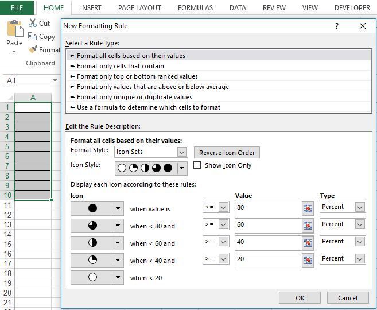
Task: Select 'Format only values that are above or below average'
Action: tap(219, 87)
